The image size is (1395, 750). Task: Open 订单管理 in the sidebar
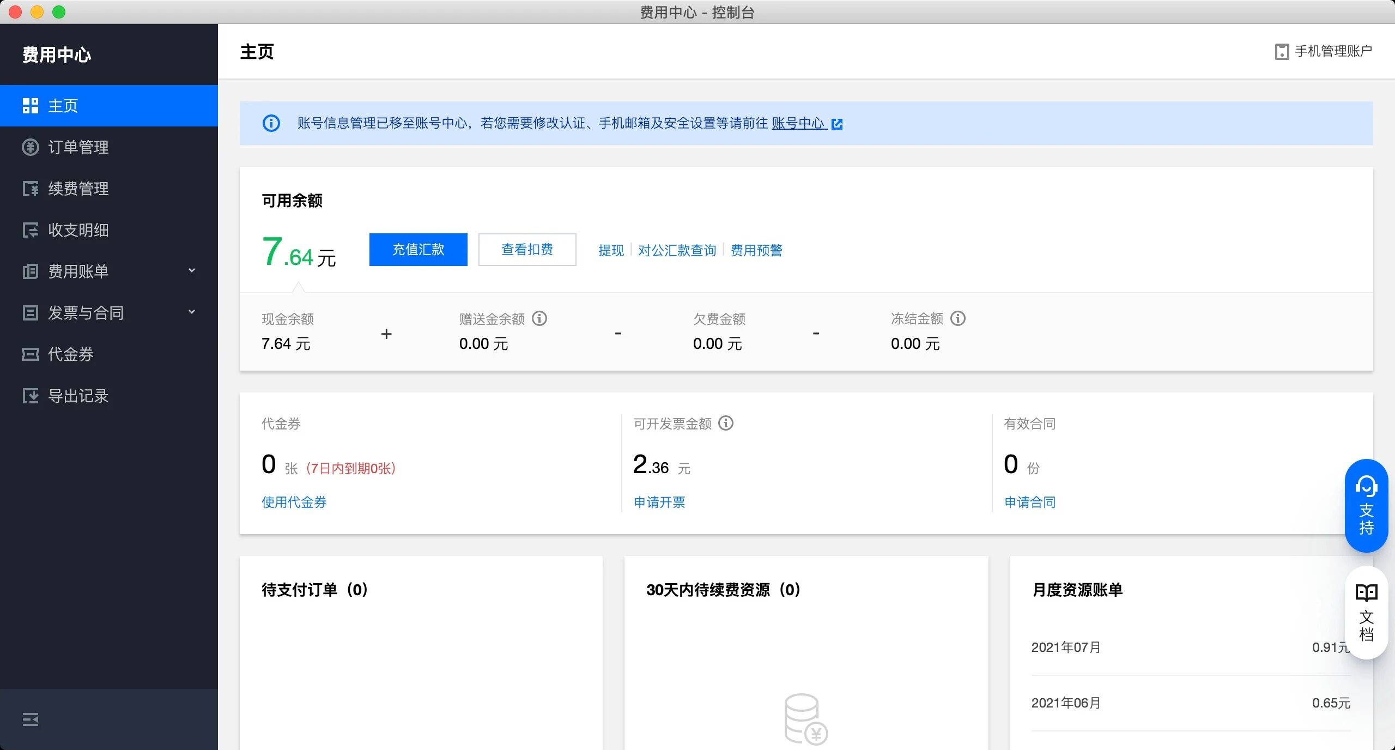click(x=78, y=147)
